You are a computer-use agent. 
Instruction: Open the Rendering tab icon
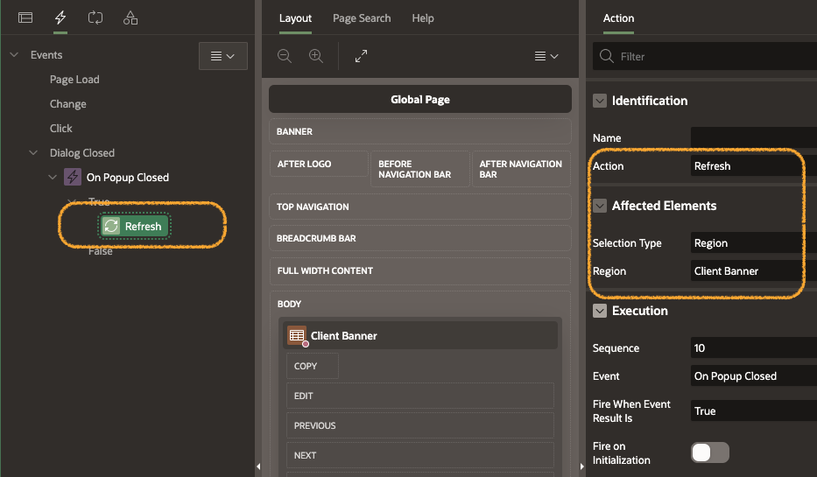(x=25, y=18)
